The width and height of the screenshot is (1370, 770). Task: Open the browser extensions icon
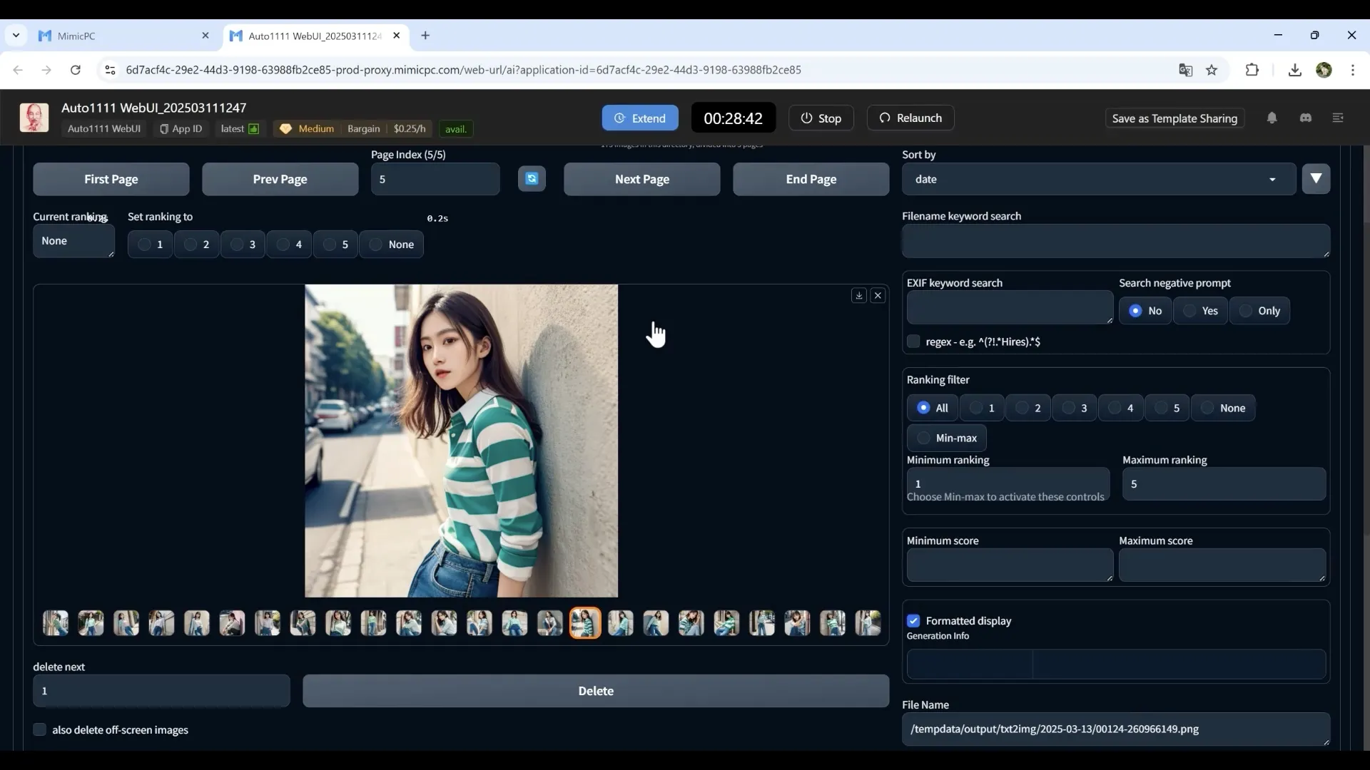pyautogui.click(x=1252, y=70)
